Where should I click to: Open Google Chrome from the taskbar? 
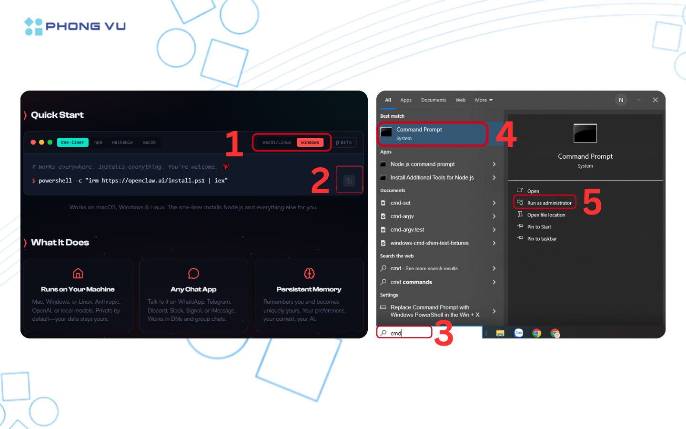(x=537, y=333)
